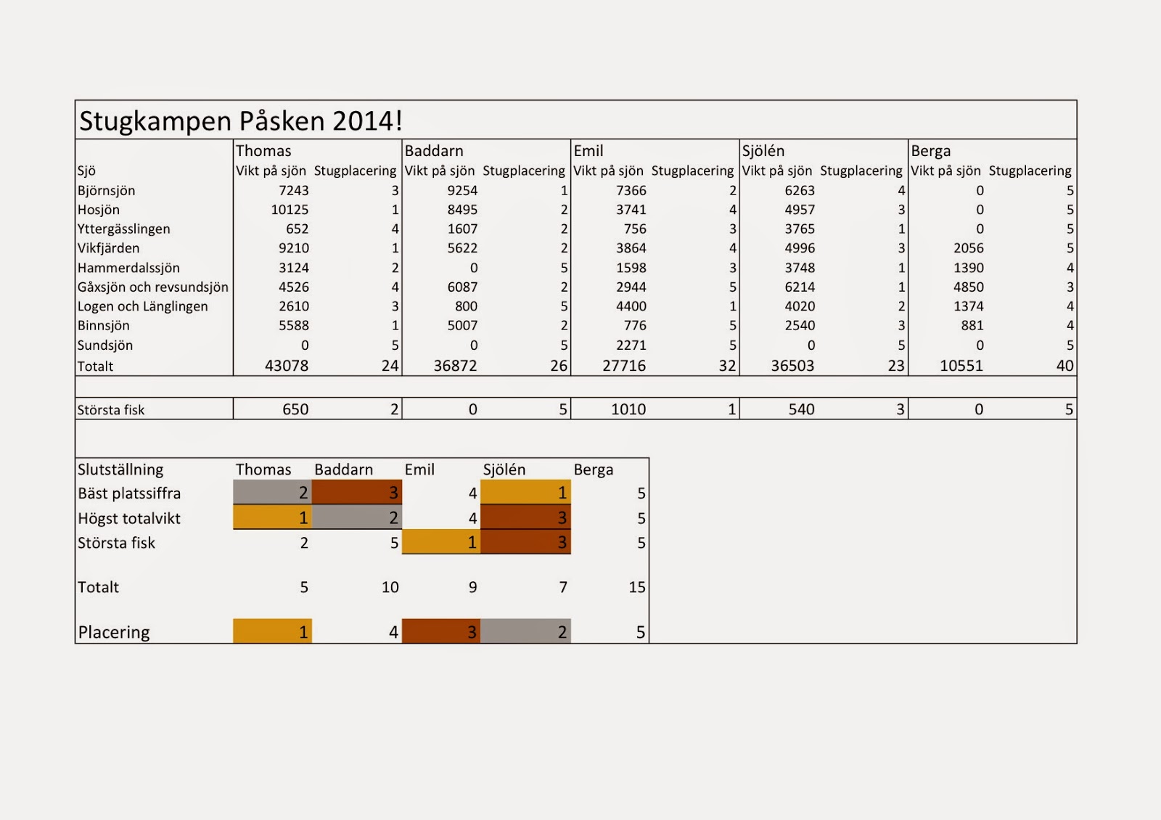Click 'Logen och Länglingen' row label
Image resolution: width=1161 pixels, height=820 pixels.
143,306
